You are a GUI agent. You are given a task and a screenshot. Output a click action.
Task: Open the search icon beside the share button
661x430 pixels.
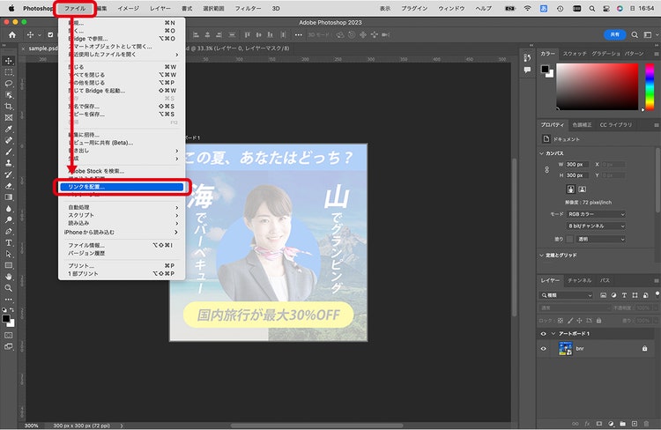click(x=635, y=35)
